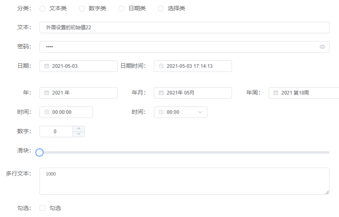The height and width of the screenshot is (217, 339).
Task: Click the 00:00 time select field
Action: (x=181, y=112)
